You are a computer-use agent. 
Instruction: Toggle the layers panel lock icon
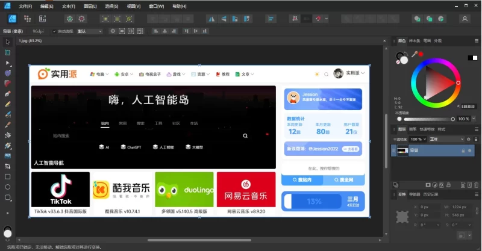coord(475,139)
